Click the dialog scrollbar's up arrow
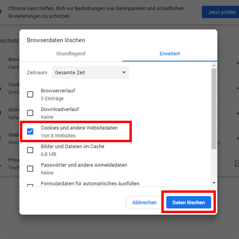The width and height of the screenshot is (239, 239). [x=214, y=65]
